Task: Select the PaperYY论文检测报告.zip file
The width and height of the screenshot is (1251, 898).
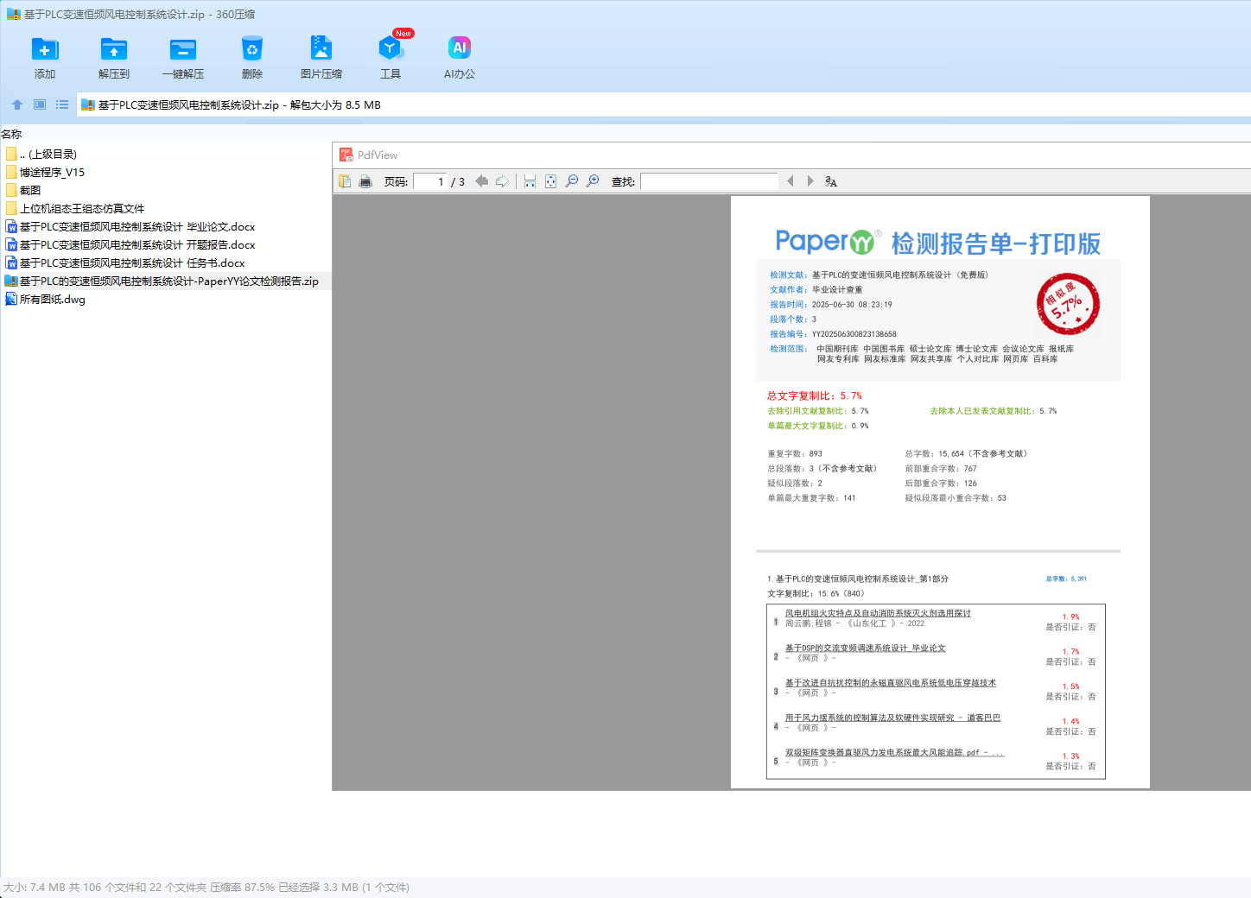Action: point(162,281)
